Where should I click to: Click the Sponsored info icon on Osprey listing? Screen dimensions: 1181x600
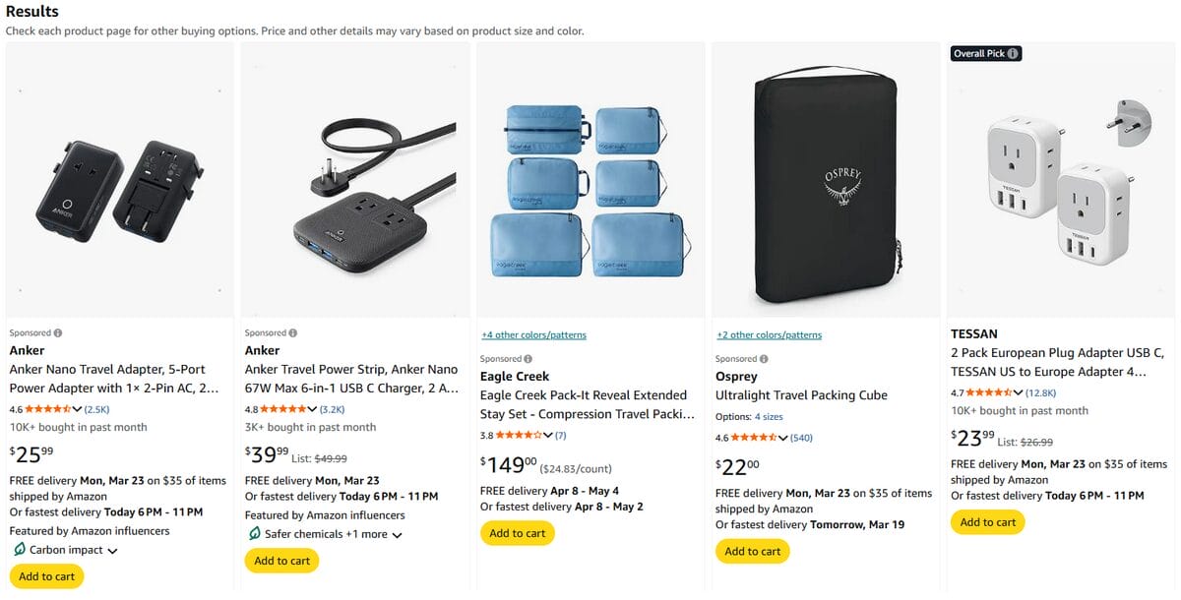coord(765,358)
